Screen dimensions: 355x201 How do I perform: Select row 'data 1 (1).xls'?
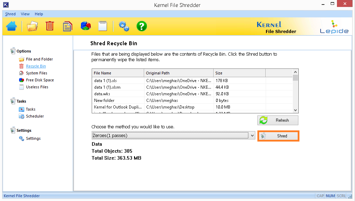click(x=192, y=81)
